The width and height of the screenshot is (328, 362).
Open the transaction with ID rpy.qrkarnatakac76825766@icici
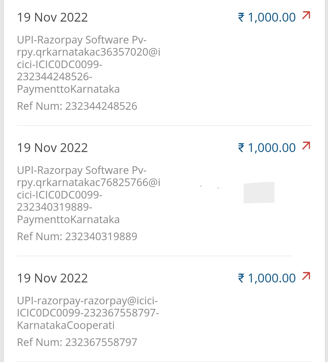coord(88,183)
